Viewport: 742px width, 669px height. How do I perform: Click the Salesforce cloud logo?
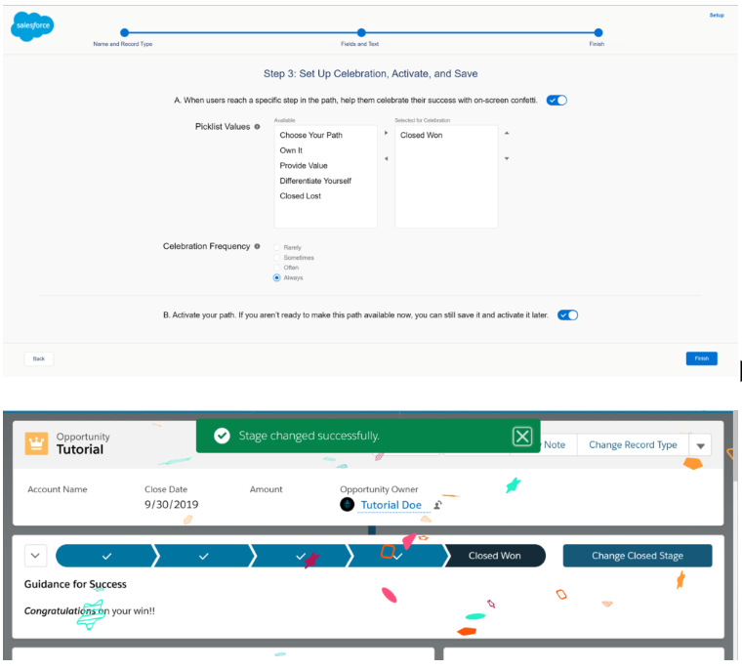click(x=32, y=26)
